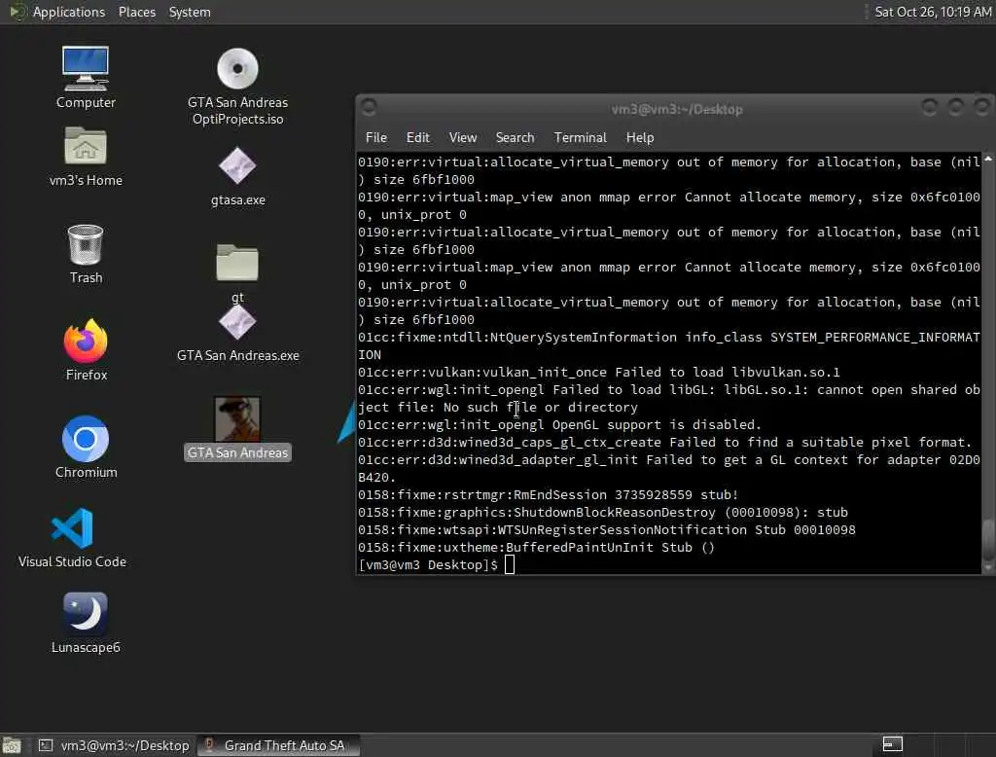996x757 pixels.
Task: Open the Terminal menu in menubar
Action: (580, 137)
